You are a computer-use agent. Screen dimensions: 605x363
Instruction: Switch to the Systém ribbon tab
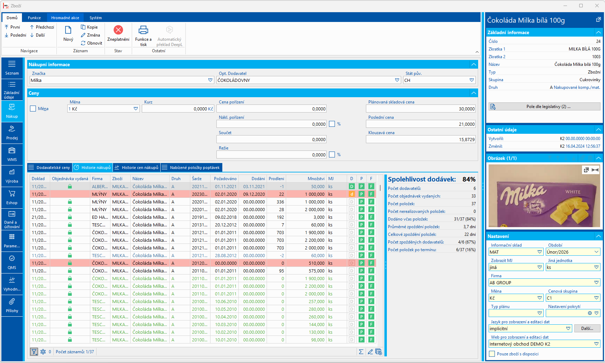click(x=95, y=18)
